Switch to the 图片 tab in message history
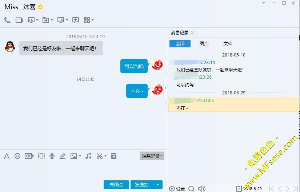 204,44
